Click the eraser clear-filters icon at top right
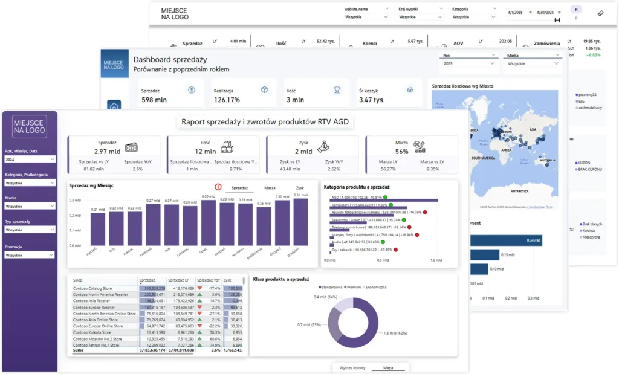 pyautogui.click(x=600, y=13)
